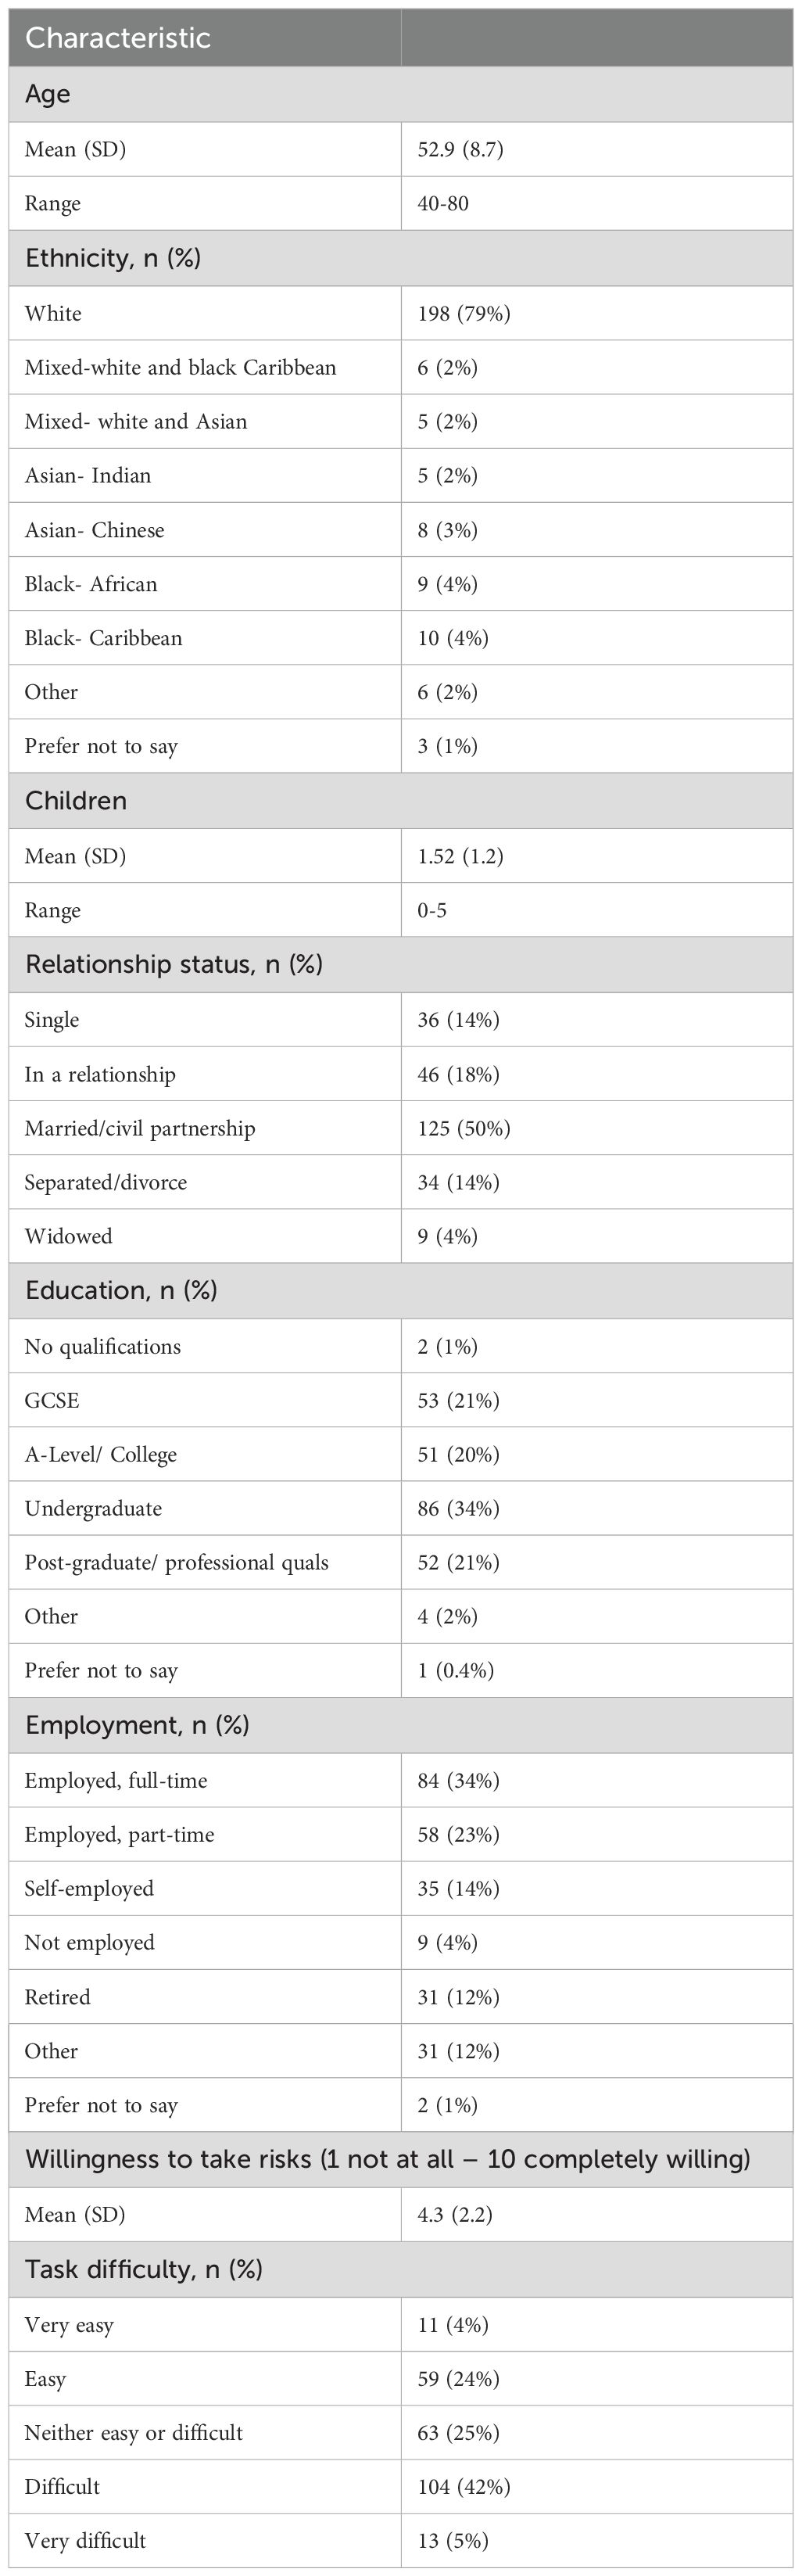Image resolution: width=802 pixels, height=2576 pixels.
Task: Select the Self-employed row label
Action: pos(89,1888)
